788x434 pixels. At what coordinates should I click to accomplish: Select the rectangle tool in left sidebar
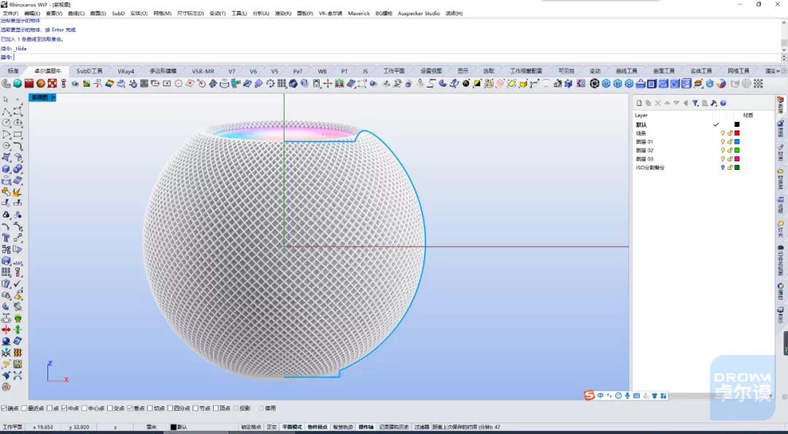[x=18, y=134]
